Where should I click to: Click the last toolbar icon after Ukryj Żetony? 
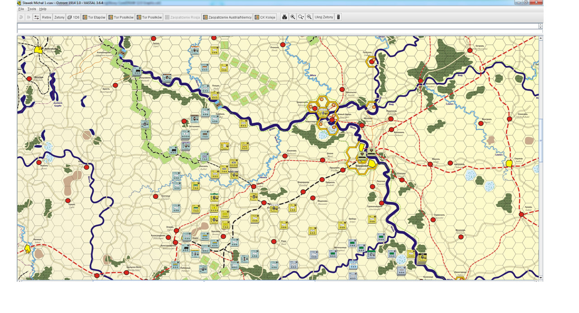point(338,17)
